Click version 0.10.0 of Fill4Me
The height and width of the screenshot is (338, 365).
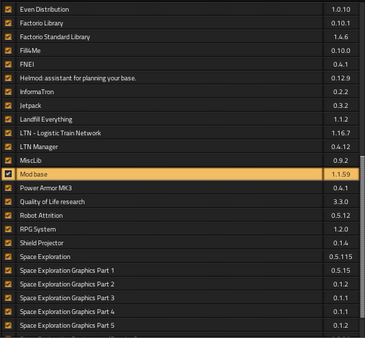tap(341, 50)
